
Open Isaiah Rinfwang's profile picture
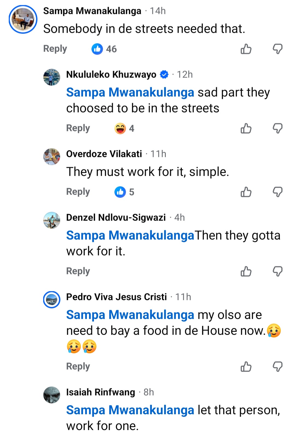click(x=52, y=395)
